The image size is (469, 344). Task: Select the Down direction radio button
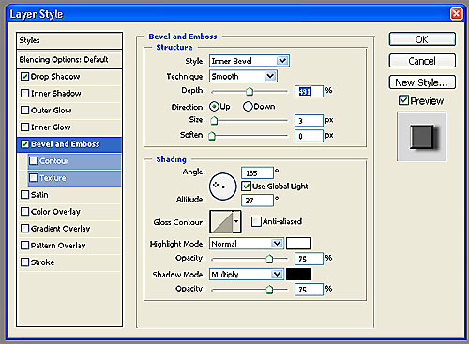point(248,107)
